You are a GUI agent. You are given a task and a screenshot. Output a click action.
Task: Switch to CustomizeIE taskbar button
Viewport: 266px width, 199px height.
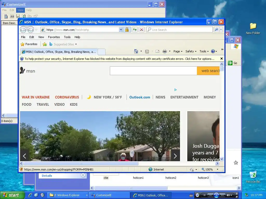110,195
